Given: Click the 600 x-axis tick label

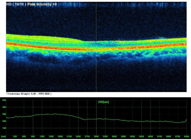Looking at the screenshot, I should click(x=24, y=136).
